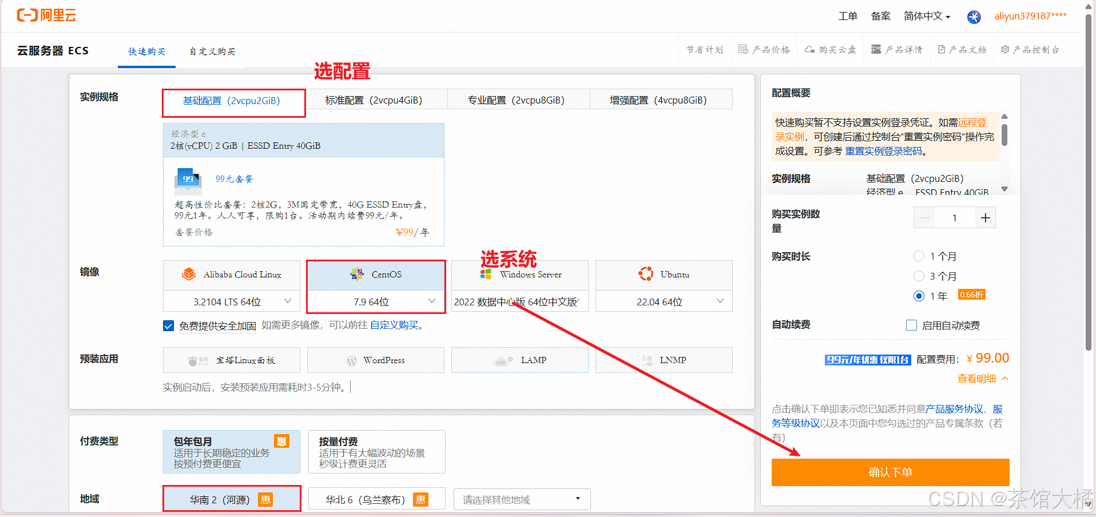Open the user avatar icon
This screenshot has height=517, width=1096.
[x=974, y=17]
